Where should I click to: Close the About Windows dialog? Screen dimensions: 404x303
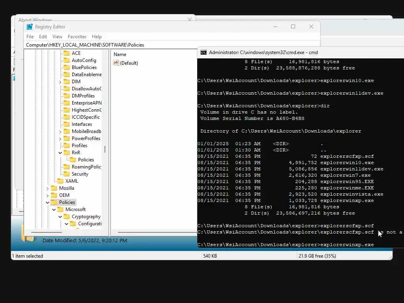pos(190,19)
